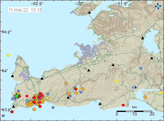Viewport: 164px width, 121px height.
Task: Click the black triangle on the south coast peninsula
Action: [100, 104]
